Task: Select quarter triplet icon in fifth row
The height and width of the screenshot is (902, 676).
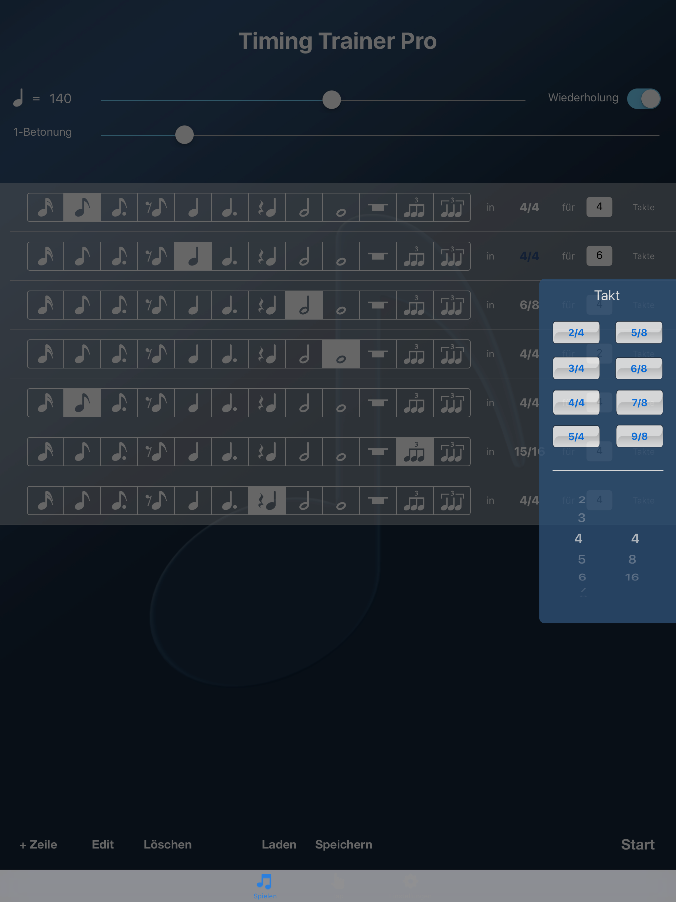Action: pos(452,403)
